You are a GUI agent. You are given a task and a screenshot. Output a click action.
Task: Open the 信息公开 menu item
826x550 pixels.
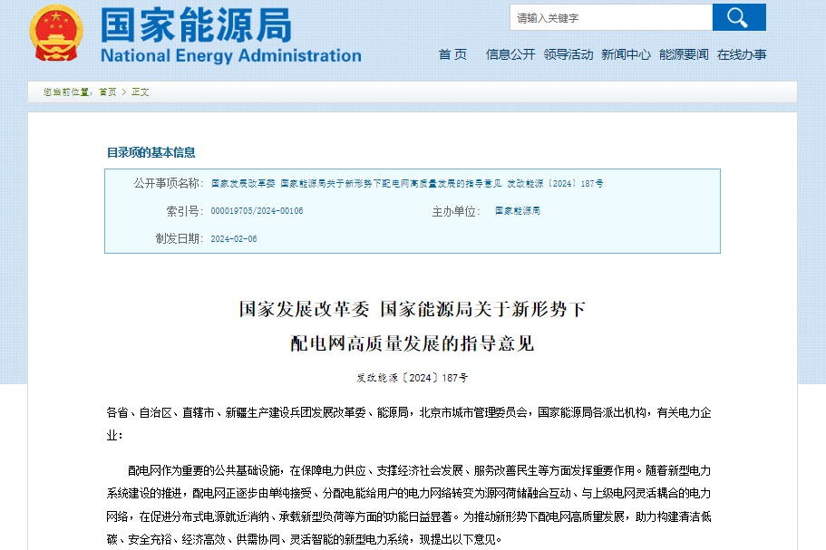(x=511, y=54)
